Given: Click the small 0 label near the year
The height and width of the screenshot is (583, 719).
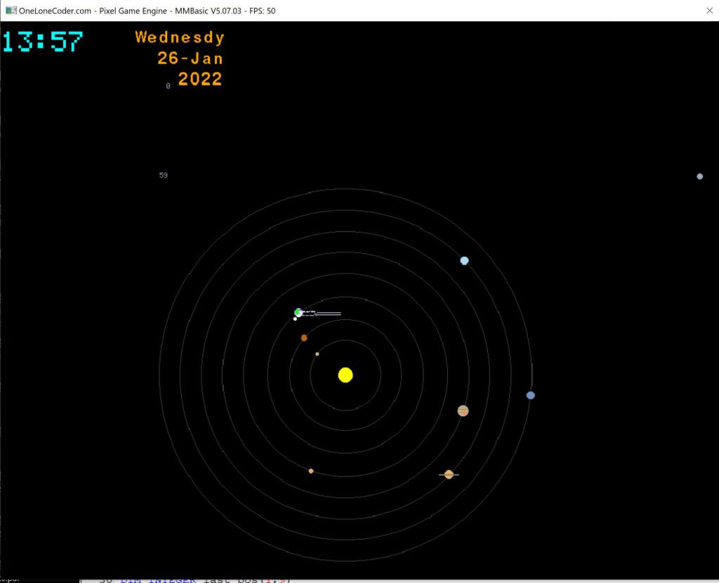Looking at the screenshot, I should point(168,86).
